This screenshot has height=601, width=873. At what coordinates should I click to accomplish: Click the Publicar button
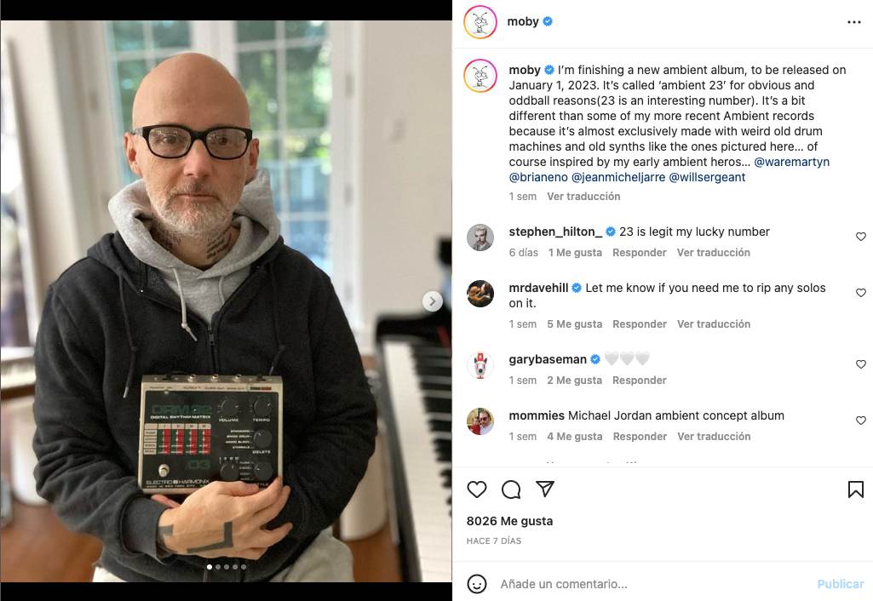tap(840, 584)
